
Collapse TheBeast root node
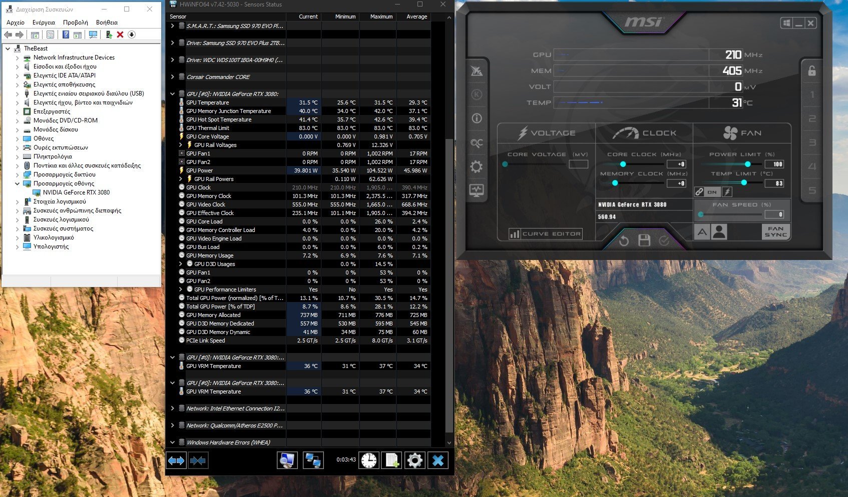pyautogui.click(x=8, y=48)
